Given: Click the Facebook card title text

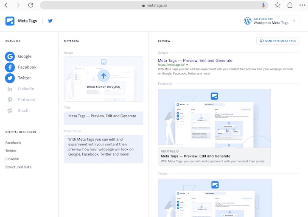Looking at the screenshot, I should click(196, 156).
